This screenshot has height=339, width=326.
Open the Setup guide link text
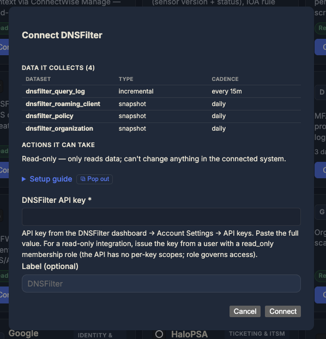click(51, 179)
